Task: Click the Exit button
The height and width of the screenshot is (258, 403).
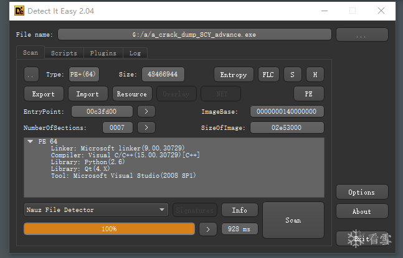Action: pyautogui.click(x=362, y=239)
